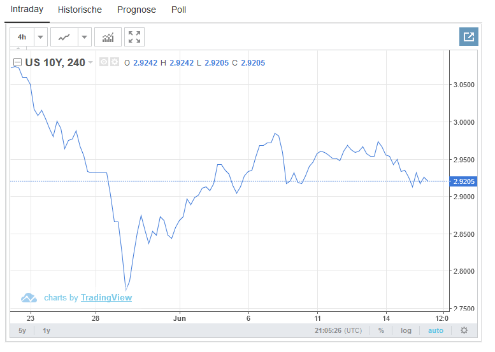Image resolution: width=495 pixels, height=352 pixels.
Task: Collapse the US 10Y legend
Action: 17,62
